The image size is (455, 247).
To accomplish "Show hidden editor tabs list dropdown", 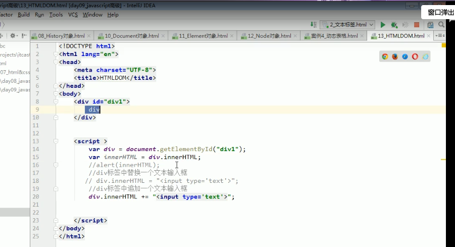I will click(x=439, y=36).
